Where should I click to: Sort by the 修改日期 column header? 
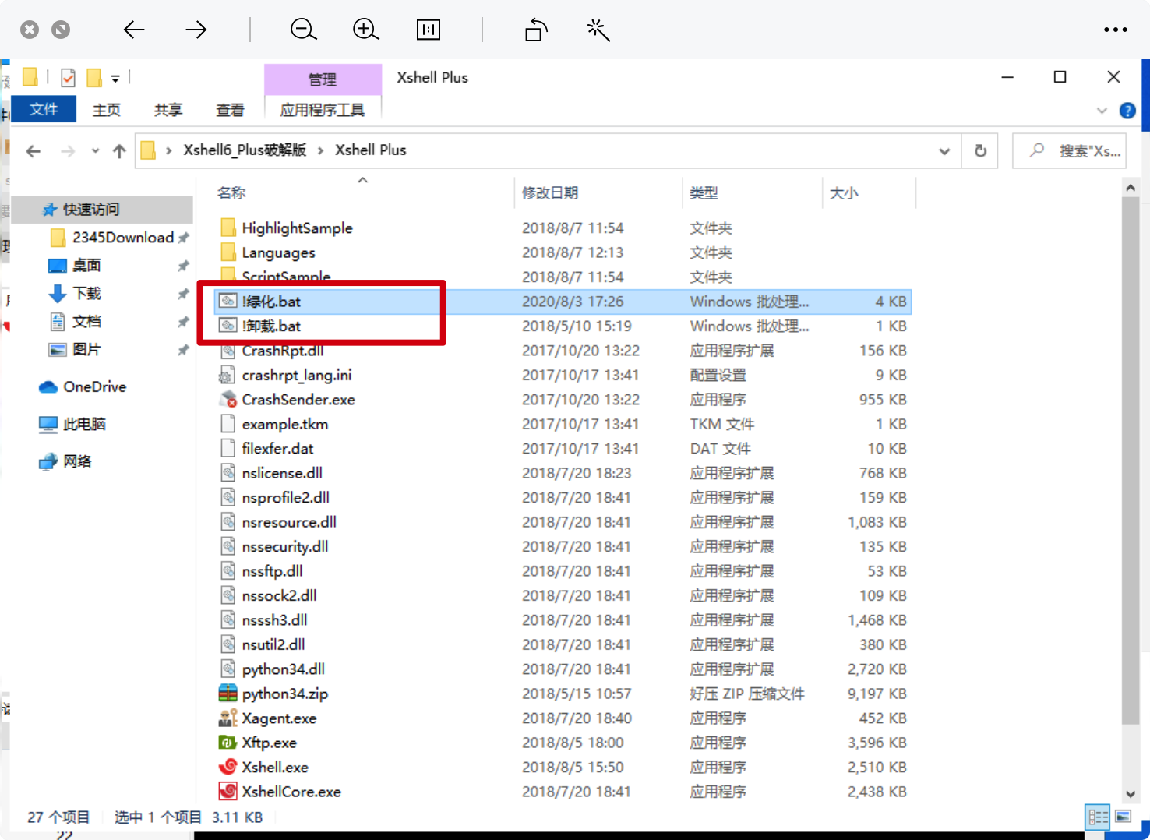tap(550, 193)
